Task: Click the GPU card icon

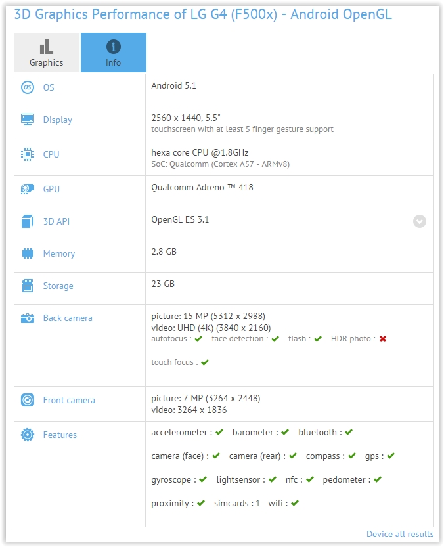Action: [x=28, y=189]
